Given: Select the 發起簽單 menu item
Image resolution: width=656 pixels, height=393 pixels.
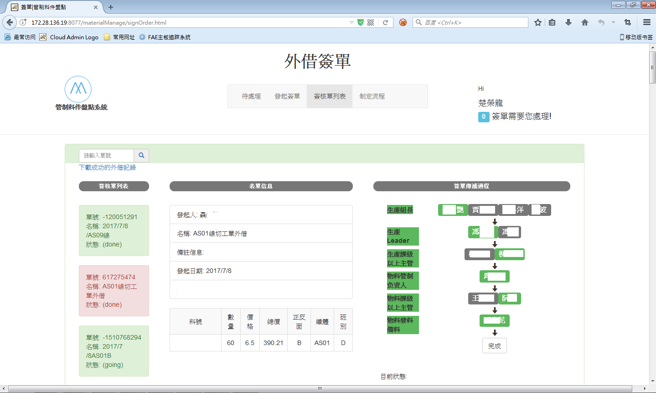Looking at the screenshot, I should click(x=287, y=96).
